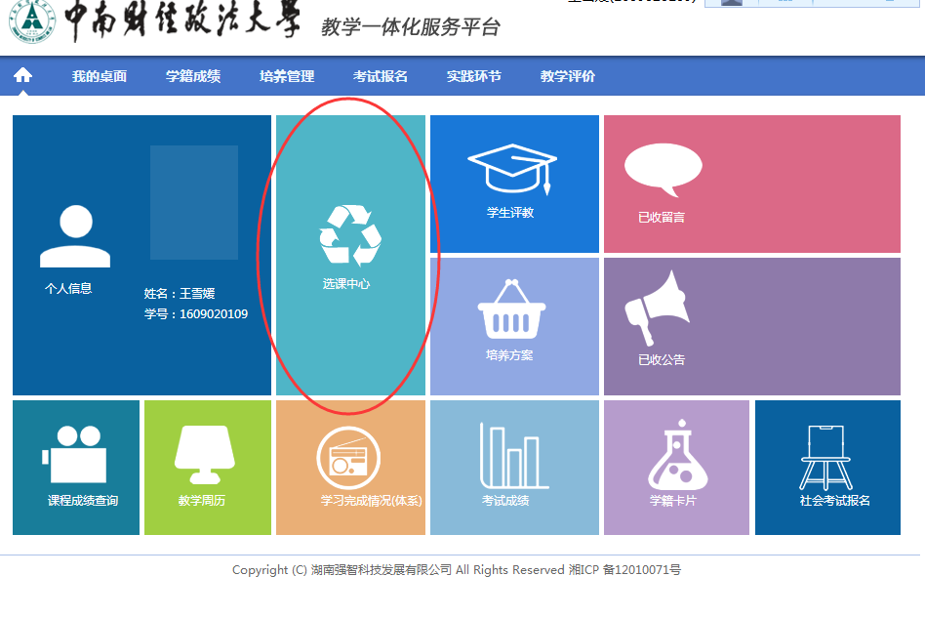Click the student profile photo placeholder
Viewport: 925px width, 617px height.
pyautogui.click(x=194, y=202)
